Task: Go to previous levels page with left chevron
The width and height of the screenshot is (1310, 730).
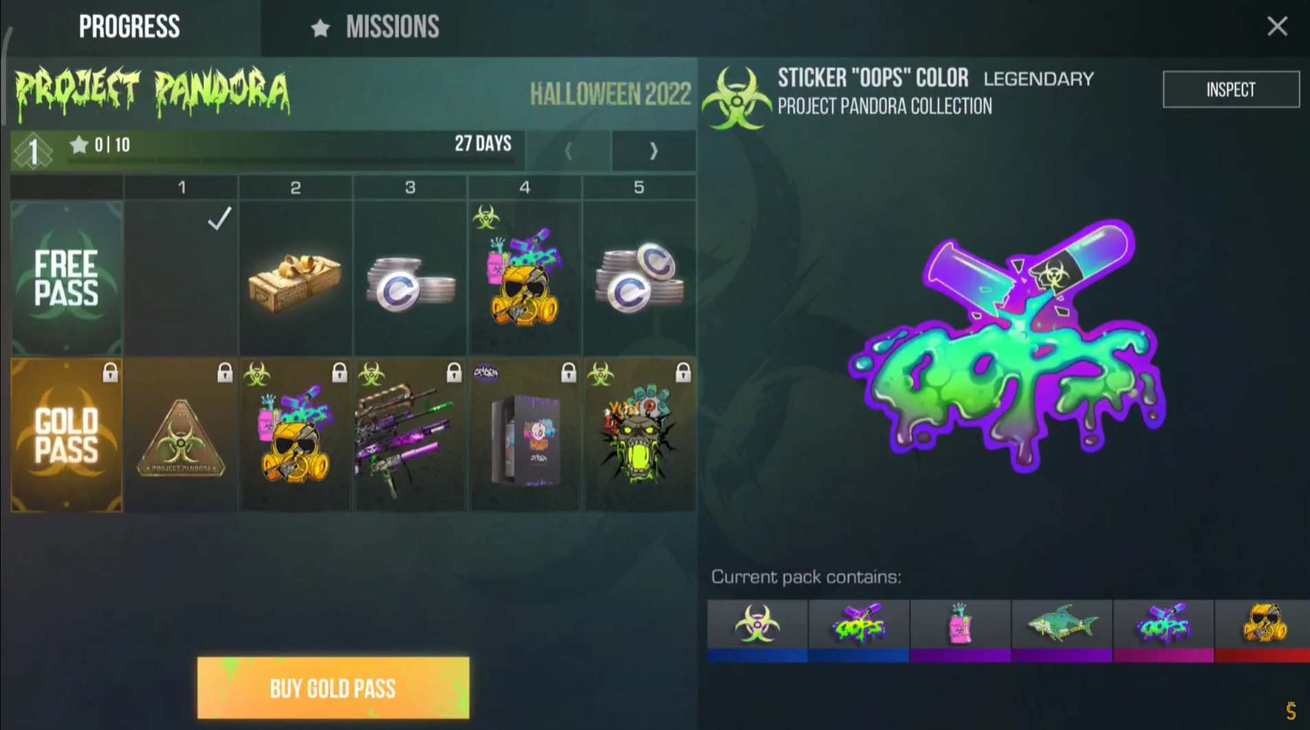Action: pyautogui.click(x=568, y=150)
